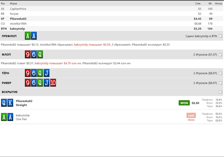Click the Pos column header

pyautogui.click(x=3, y=4)
